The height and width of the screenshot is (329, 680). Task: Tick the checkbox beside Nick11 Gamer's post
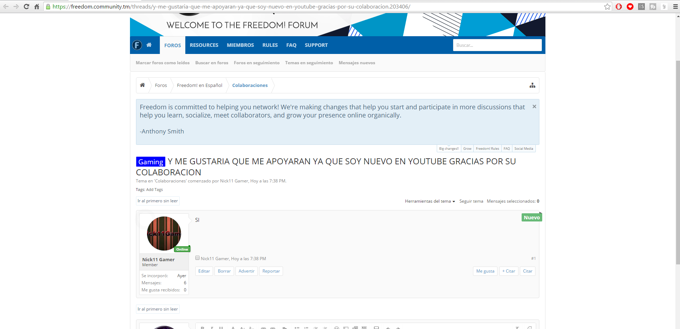(197, 258)
